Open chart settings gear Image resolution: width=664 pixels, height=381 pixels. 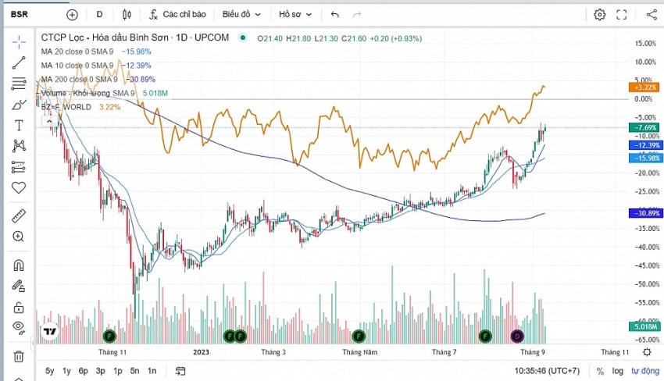pyautogui.click(x=599, y=15)
